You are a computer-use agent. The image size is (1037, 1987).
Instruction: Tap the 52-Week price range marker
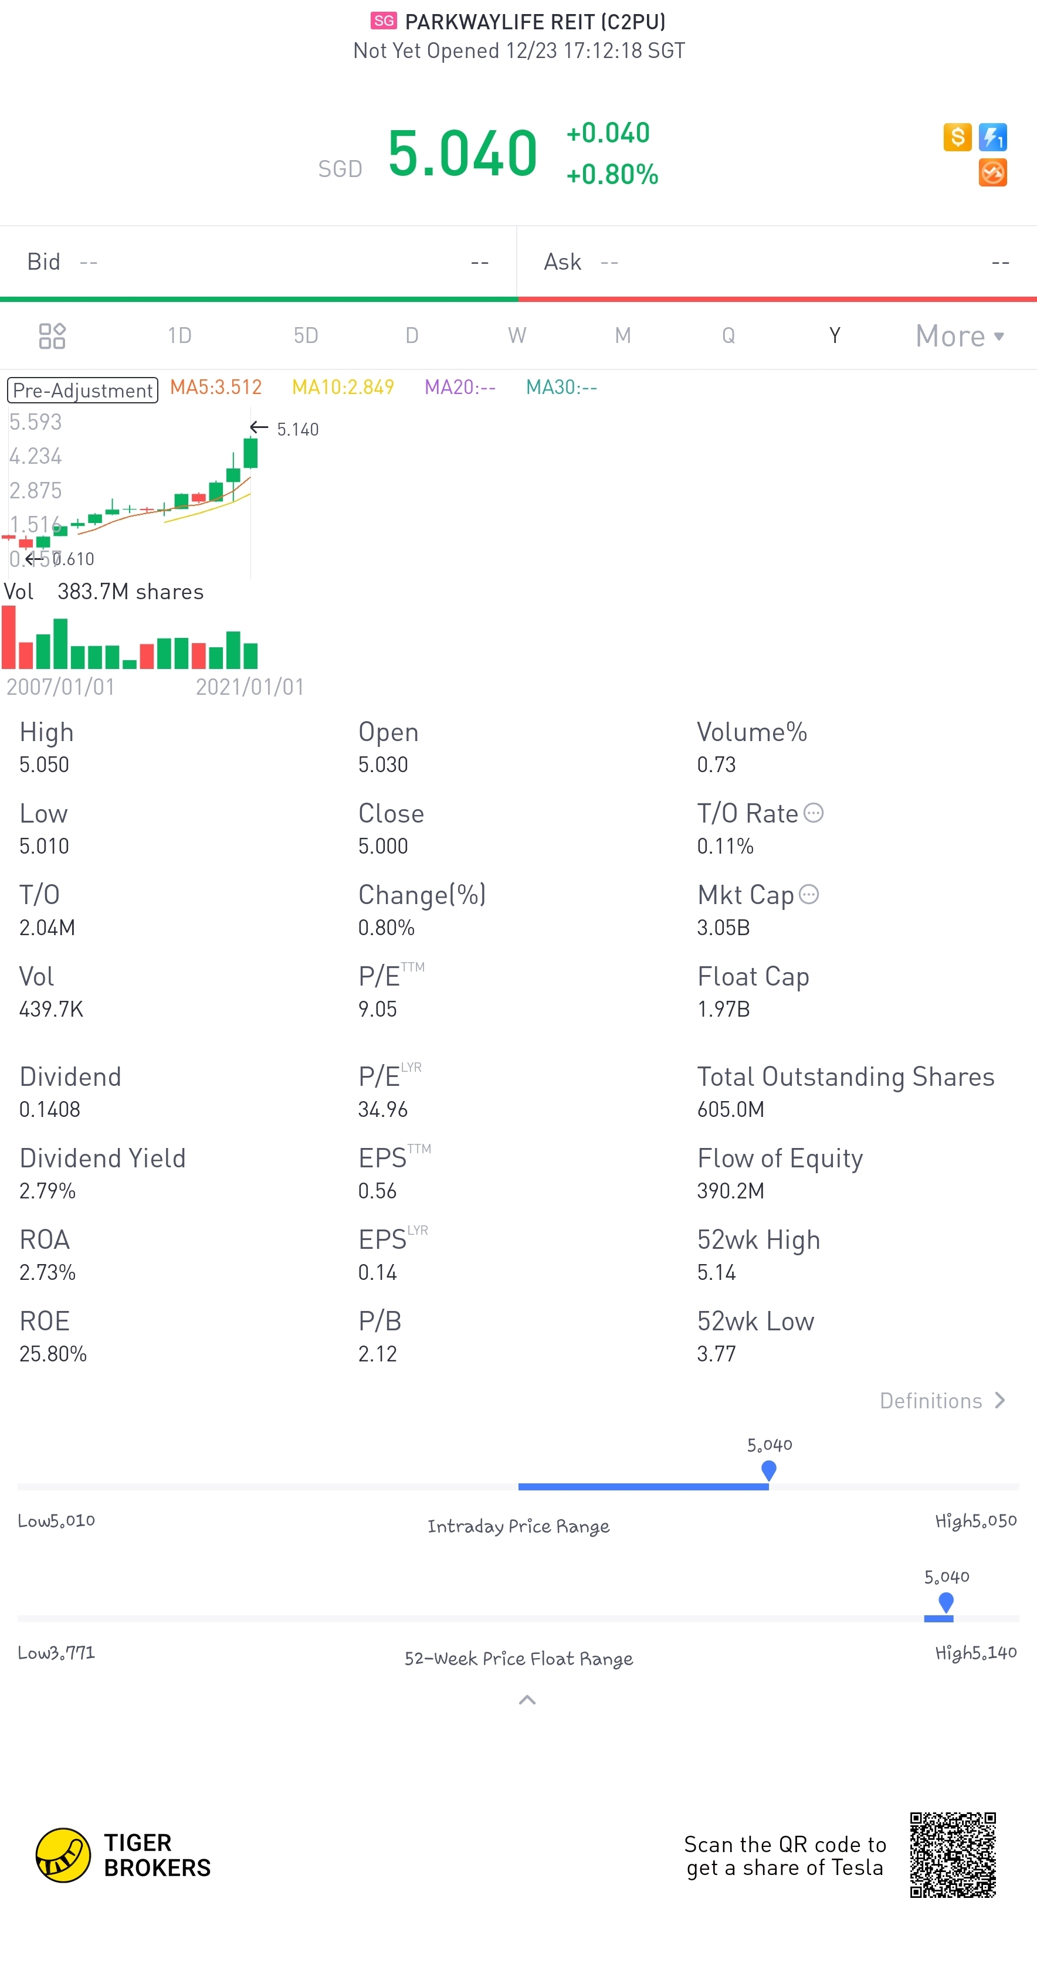[x=946, y=1602]
